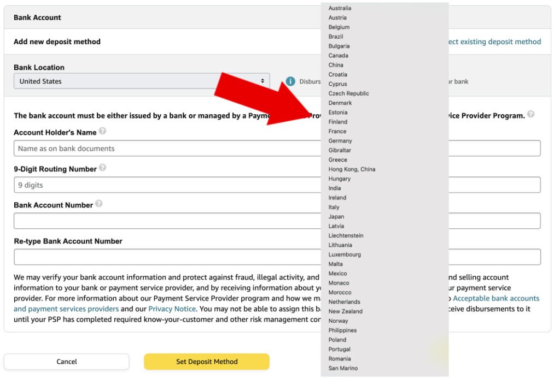
Task: Select Netherlands in the country list
Action: click(344, 302)
